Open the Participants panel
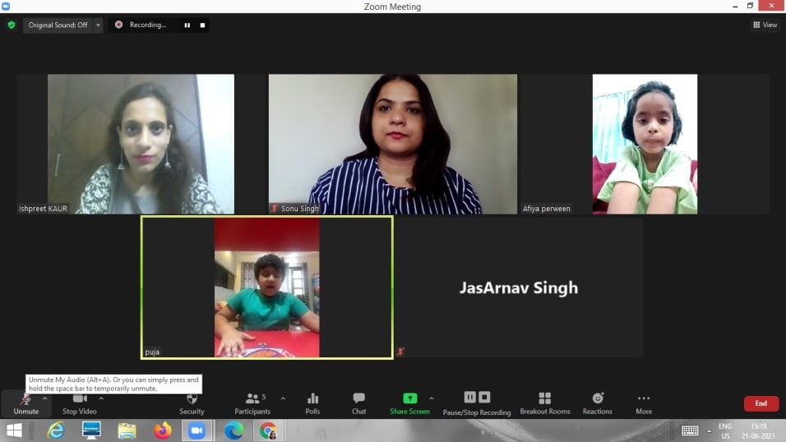This screenshot has width=786, height=442. [x=252, y=399]
